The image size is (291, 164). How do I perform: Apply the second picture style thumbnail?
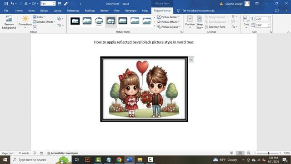(x=87, y=21)
